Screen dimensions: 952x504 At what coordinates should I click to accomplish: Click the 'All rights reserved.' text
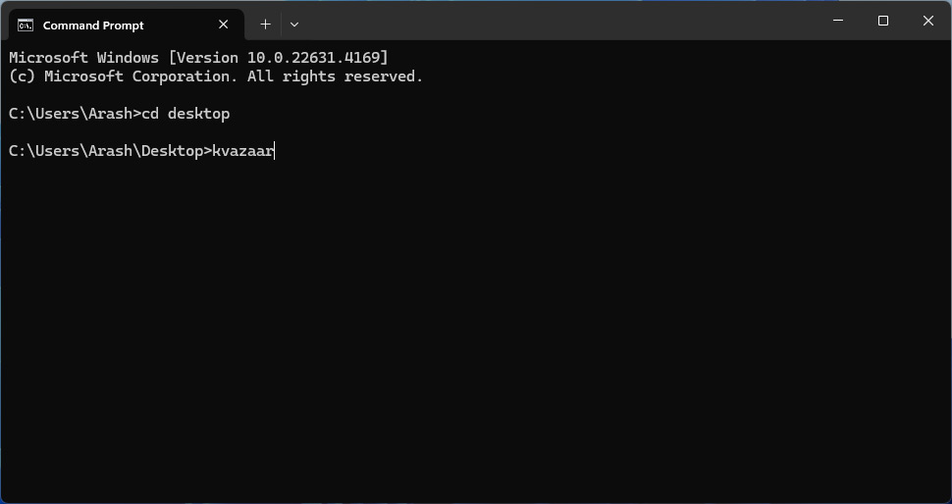click(x=335, y=76)
